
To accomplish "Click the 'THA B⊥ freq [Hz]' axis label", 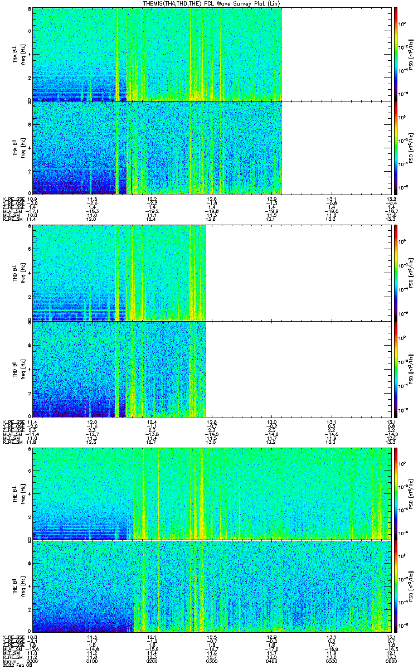I will click(18, 55).
